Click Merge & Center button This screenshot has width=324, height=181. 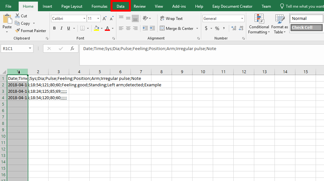(x=177, y=28)
